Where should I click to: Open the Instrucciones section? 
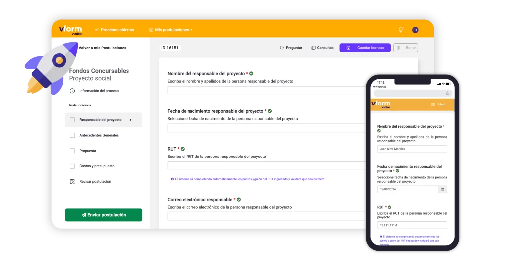pyautogui.click(x=80, y=105)
